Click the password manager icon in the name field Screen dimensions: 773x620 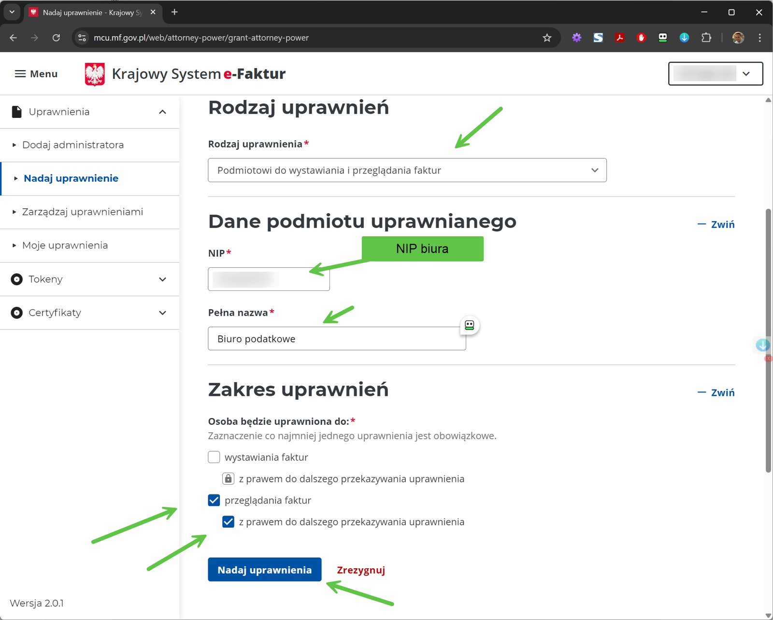click(469, 325)
